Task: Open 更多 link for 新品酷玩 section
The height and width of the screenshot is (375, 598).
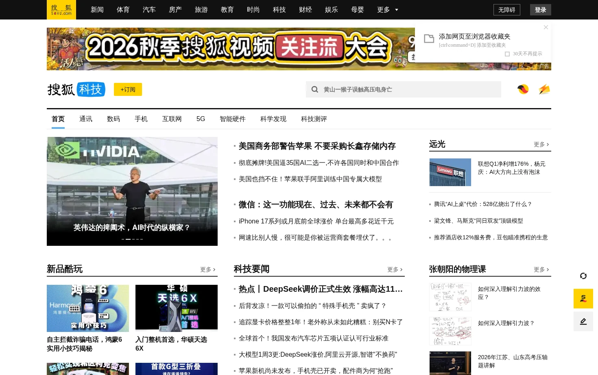Action: click(208, 269)
